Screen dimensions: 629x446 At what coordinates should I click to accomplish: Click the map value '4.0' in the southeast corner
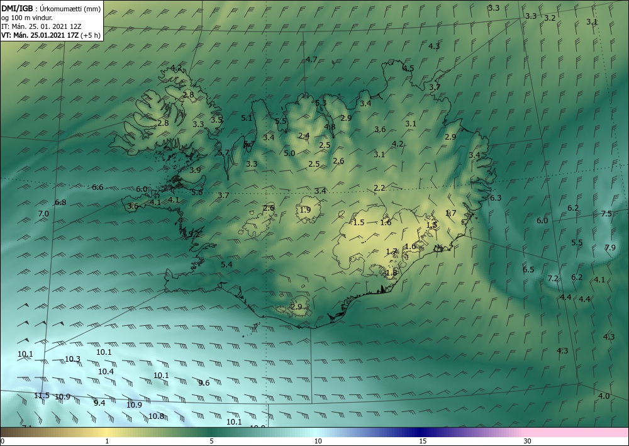pos(604,396)
